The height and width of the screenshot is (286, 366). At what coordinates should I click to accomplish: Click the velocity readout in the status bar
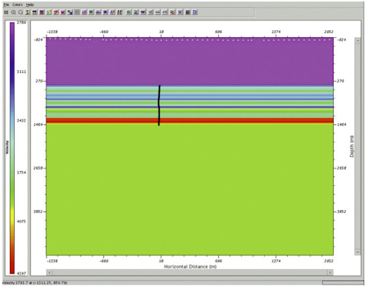35,283
